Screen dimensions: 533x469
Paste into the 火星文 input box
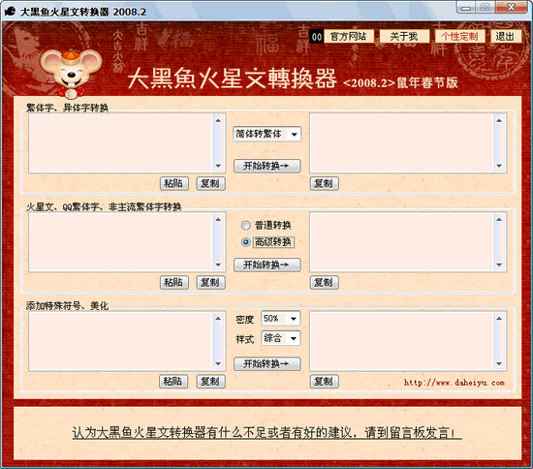[x=174, y=282]
